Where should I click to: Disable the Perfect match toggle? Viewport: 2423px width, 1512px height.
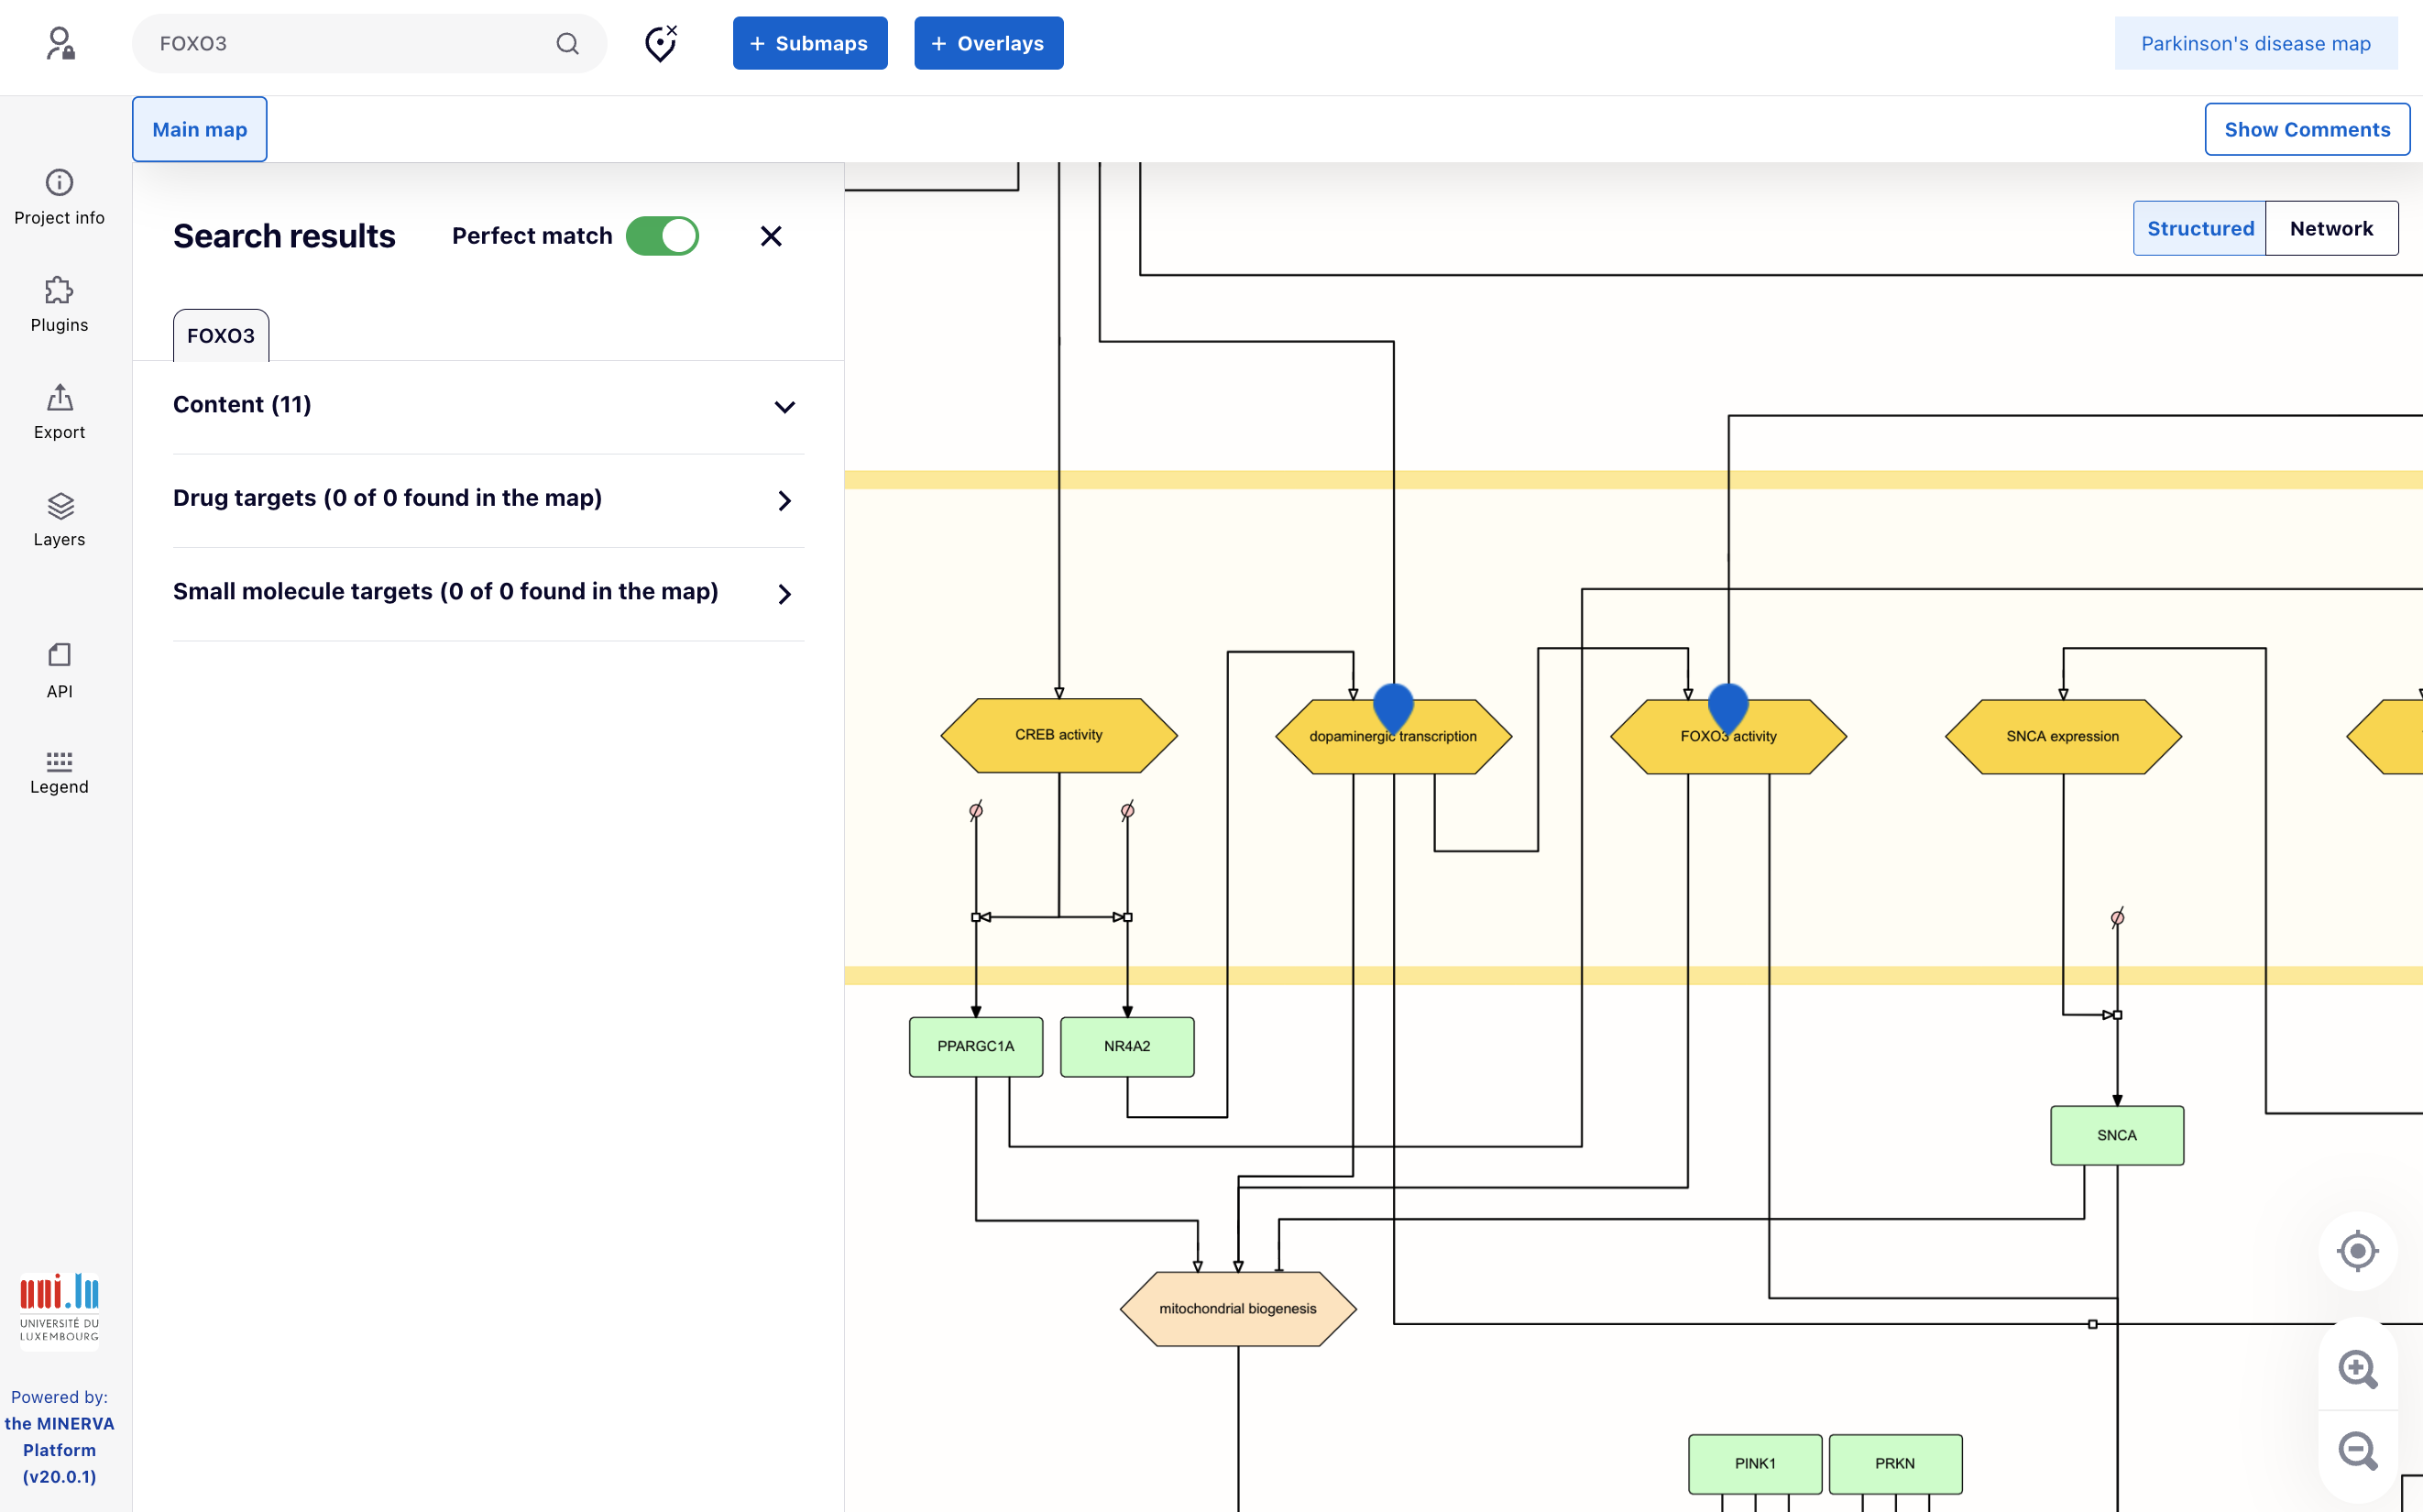[662, 236]
